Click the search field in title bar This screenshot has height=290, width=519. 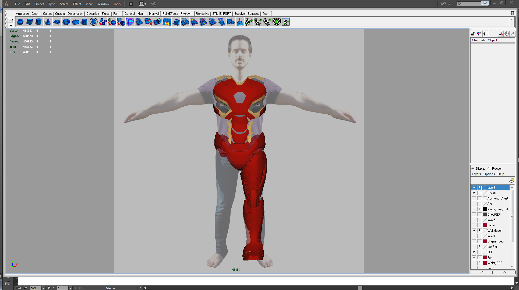click(x=472, y=4)
